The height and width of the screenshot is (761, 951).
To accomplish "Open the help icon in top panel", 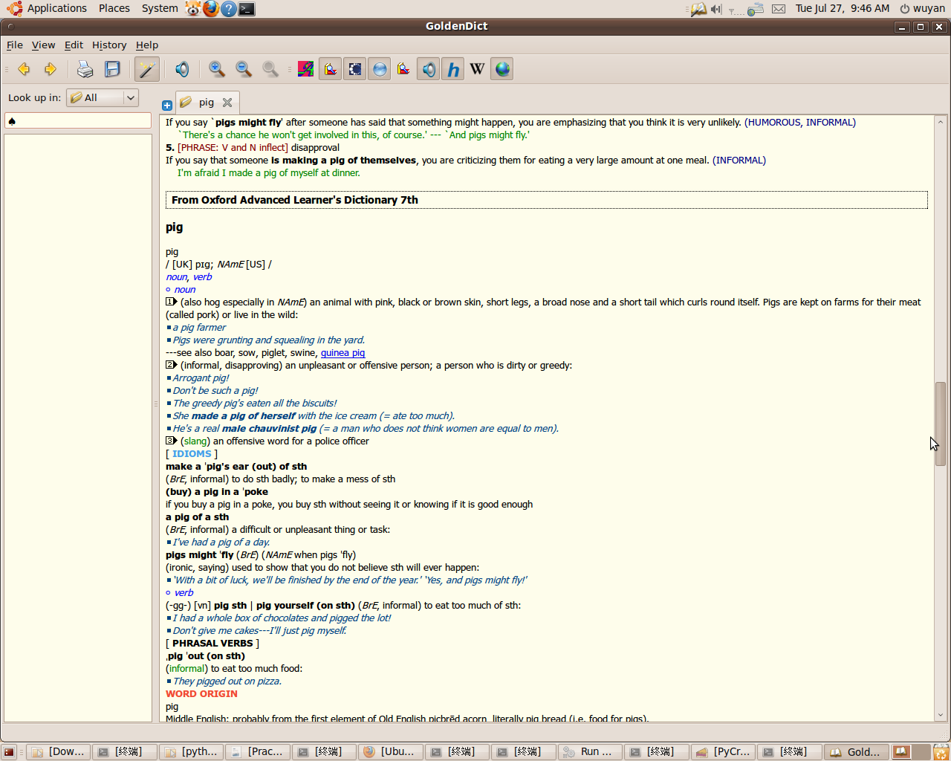I will click(229, 9).
